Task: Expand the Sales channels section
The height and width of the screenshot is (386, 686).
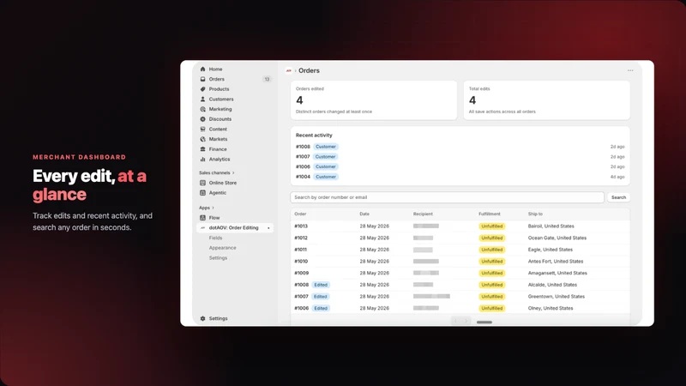Action: (x=217, y=173)
